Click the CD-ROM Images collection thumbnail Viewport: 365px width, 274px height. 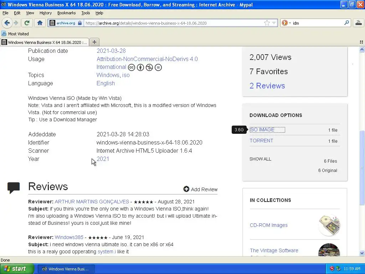pyautogui.click(x=329, y=225)
